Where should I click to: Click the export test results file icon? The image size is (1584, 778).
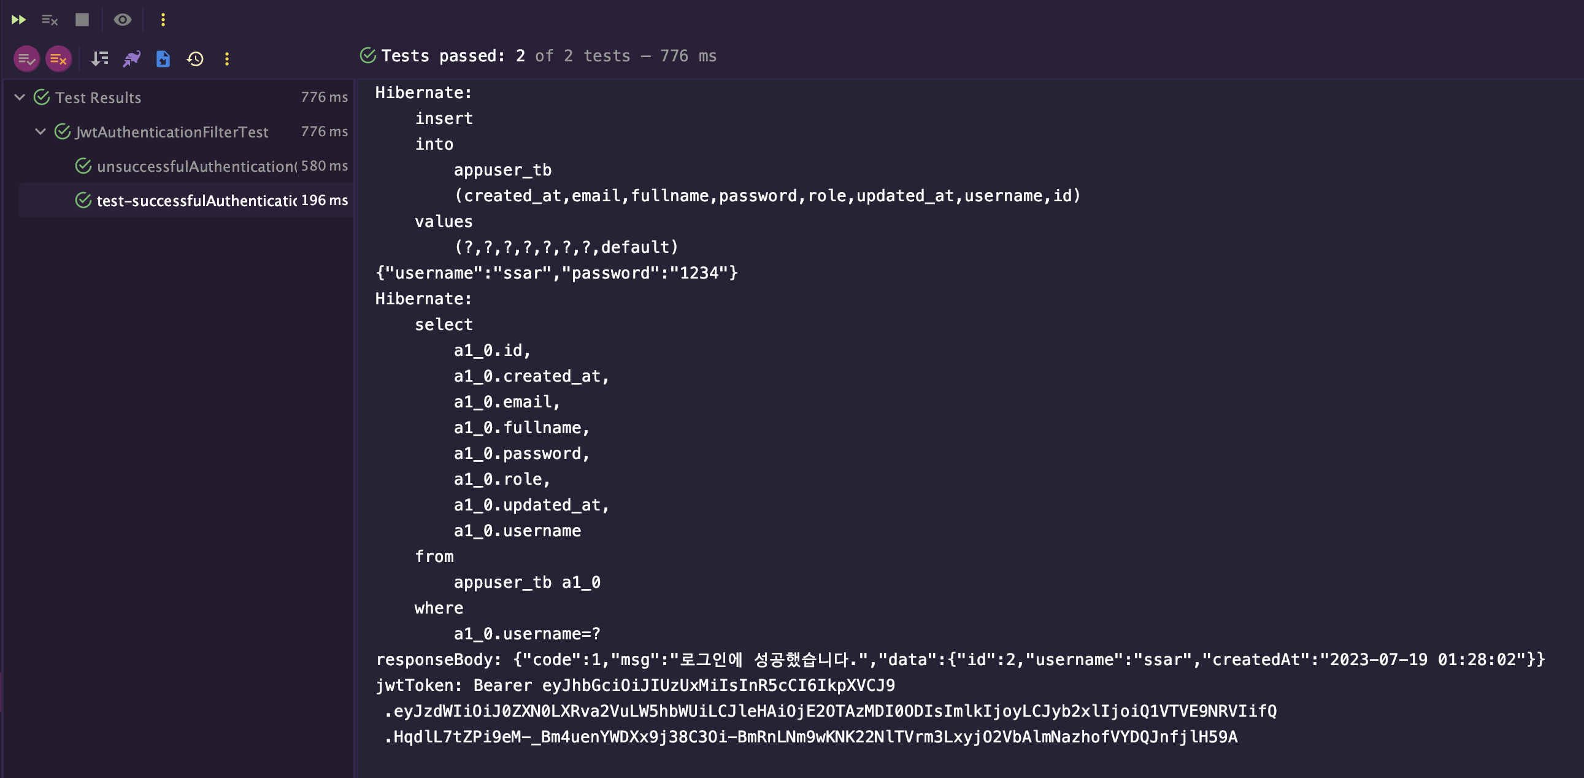coord(163,58)
